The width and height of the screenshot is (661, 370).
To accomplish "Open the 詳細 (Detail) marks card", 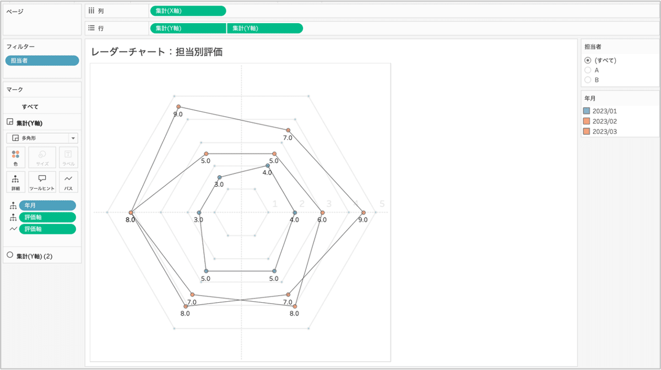I will click(x=15, y=181).
